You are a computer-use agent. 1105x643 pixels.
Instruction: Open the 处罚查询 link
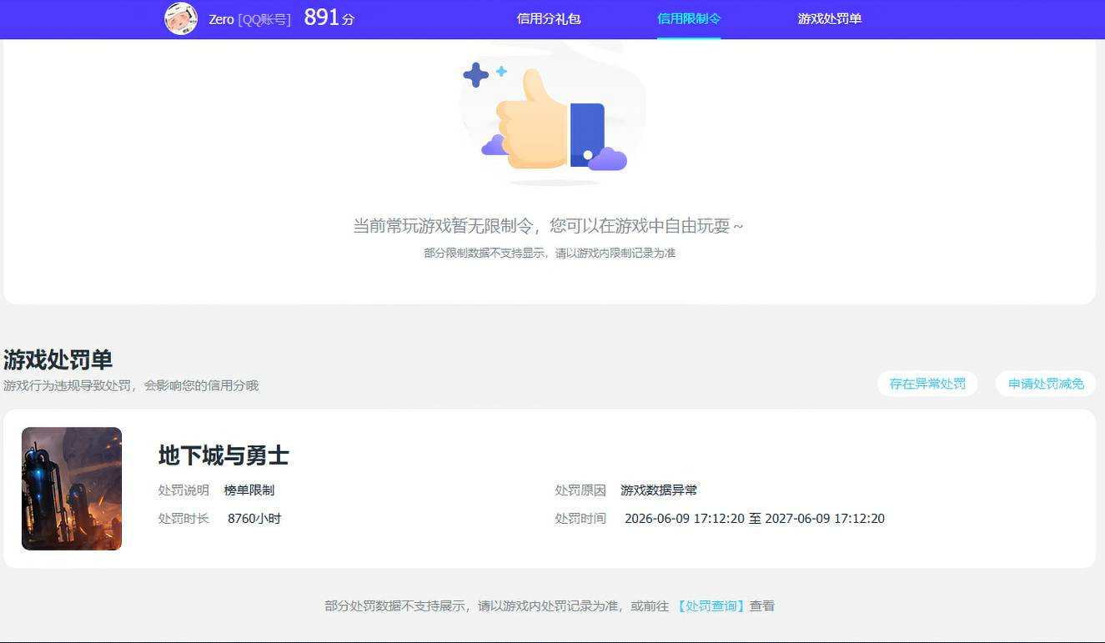coord(710,606)
